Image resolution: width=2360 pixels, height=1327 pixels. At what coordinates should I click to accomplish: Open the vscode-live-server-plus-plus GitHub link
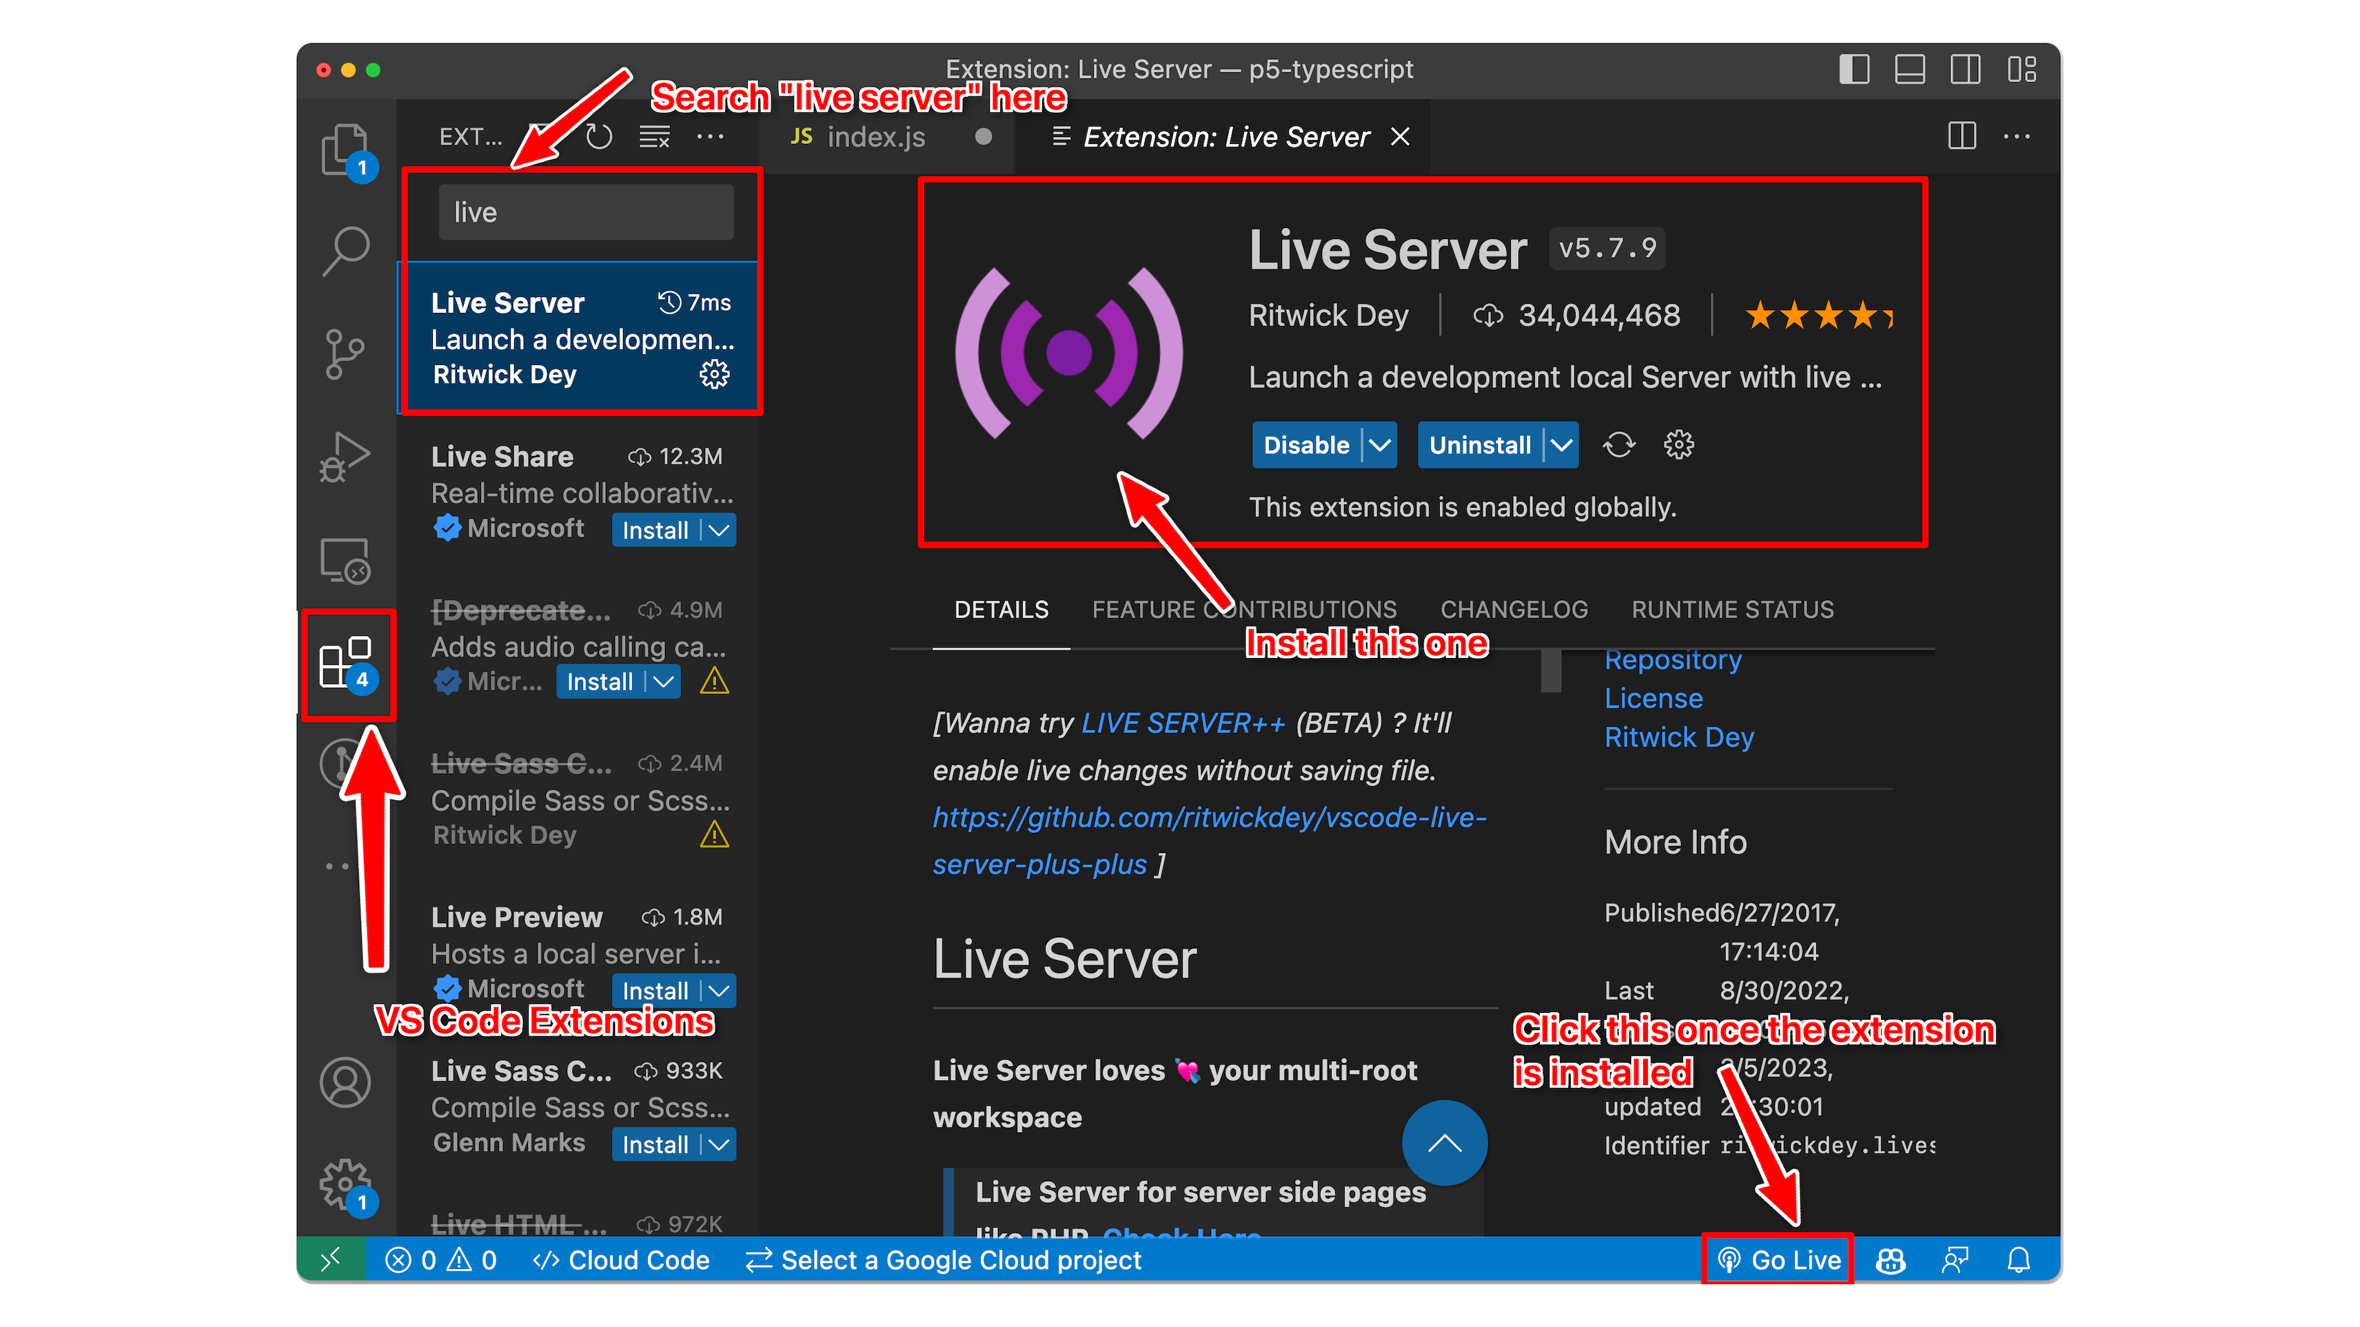1210,840
